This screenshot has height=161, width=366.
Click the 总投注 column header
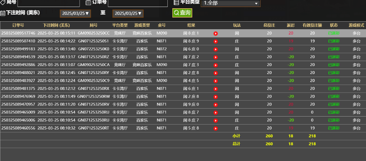click(269, 25)
